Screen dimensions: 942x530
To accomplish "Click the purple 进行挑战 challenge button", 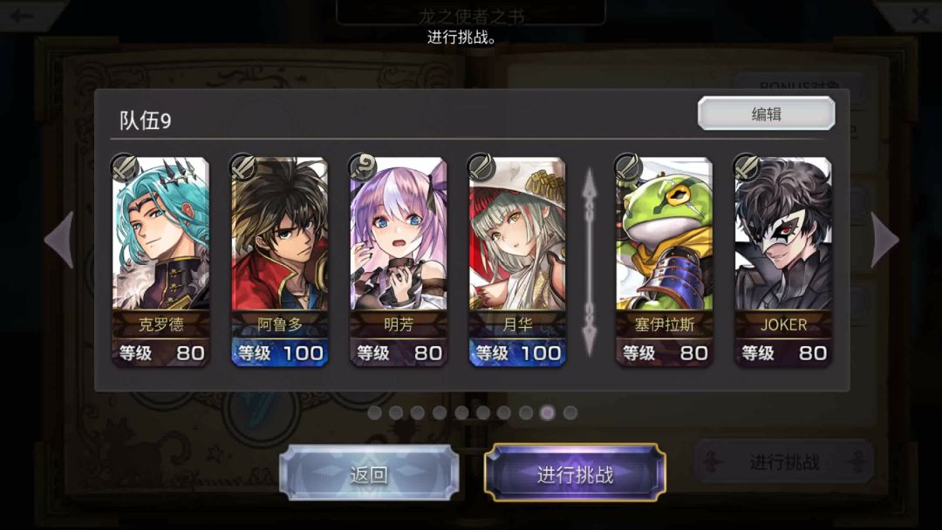I will (x=575, y=473).
